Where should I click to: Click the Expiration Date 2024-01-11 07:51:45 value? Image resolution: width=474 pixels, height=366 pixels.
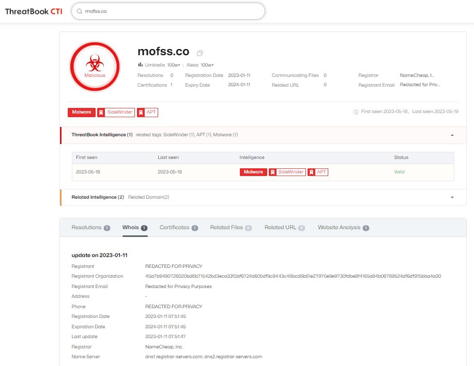[165, 326]
